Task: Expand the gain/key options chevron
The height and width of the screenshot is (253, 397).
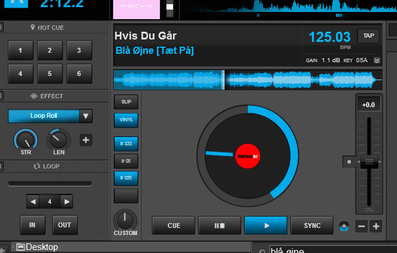Action: click(377, 60)
